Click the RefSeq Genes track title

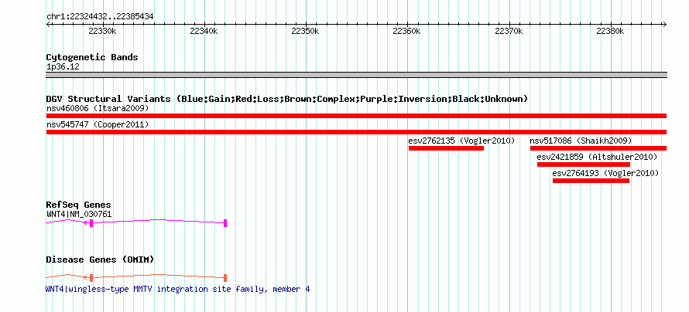pyautogui.click(x=79, y=205)
